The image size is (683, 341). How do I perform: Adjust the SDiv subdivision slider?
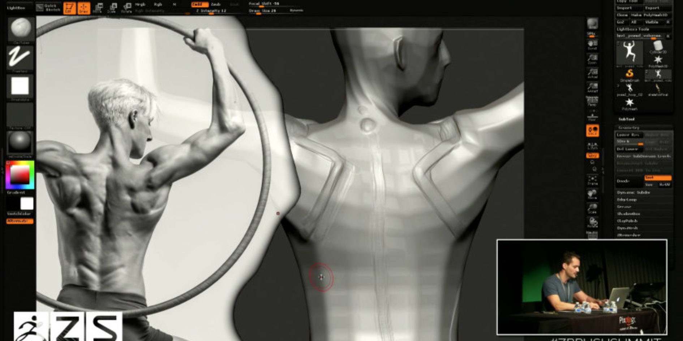(629, 142)
